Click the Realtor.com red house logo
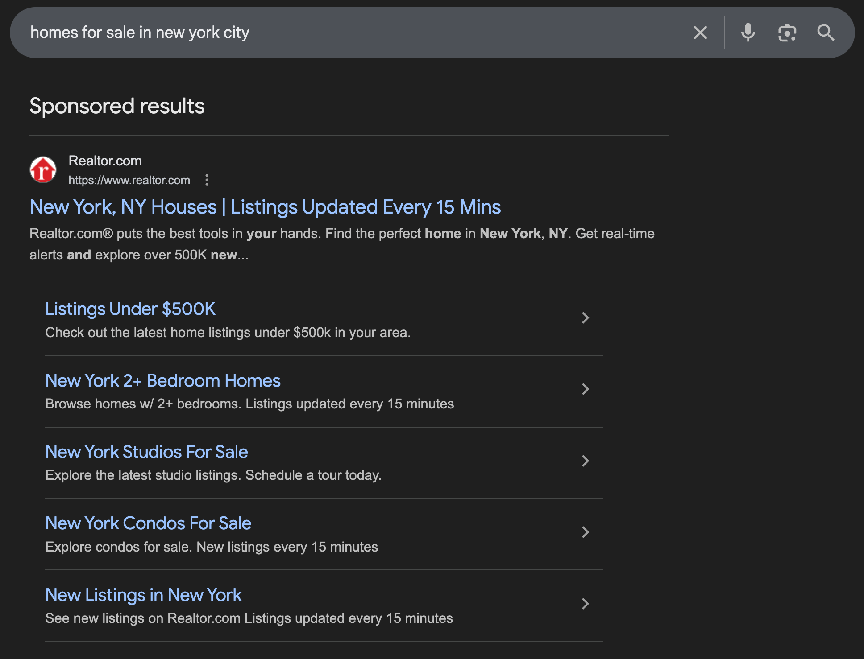The width and height of the screenshot is (864, 659). tap(43, 170)
